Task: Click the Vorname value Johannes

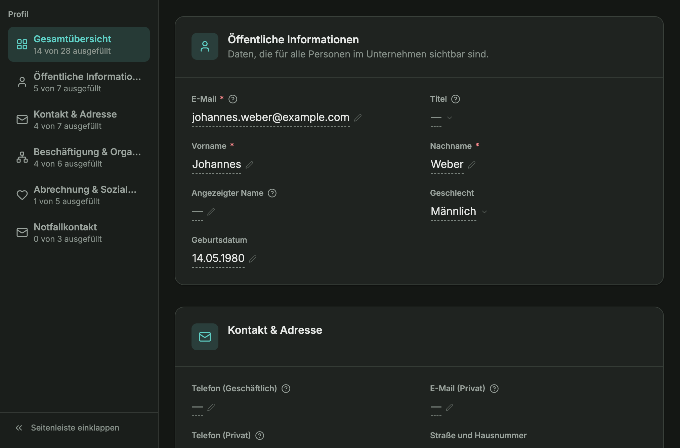Action: [x=217, y=164]
